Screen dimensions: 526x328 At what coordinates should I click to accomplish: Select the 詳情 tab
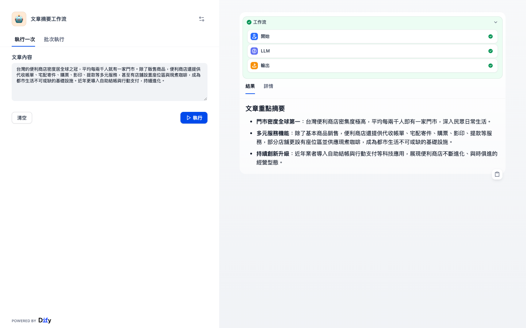click(268, 86)
